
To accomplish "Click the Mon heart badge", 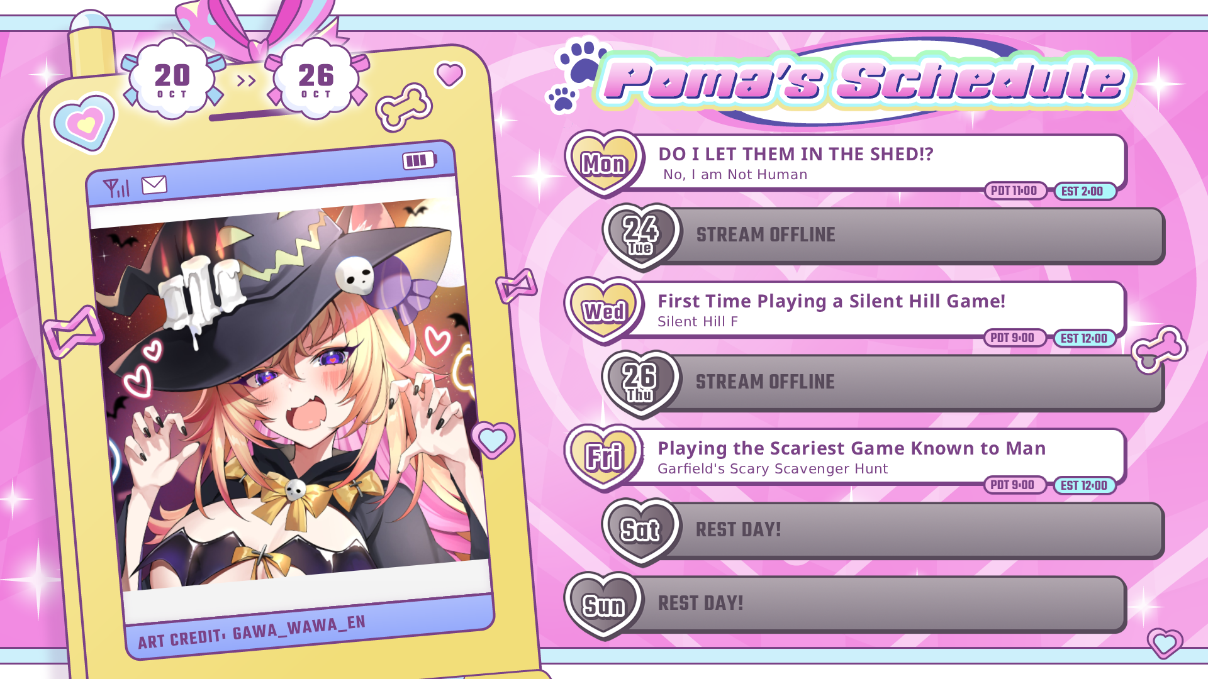I will 605,163.
